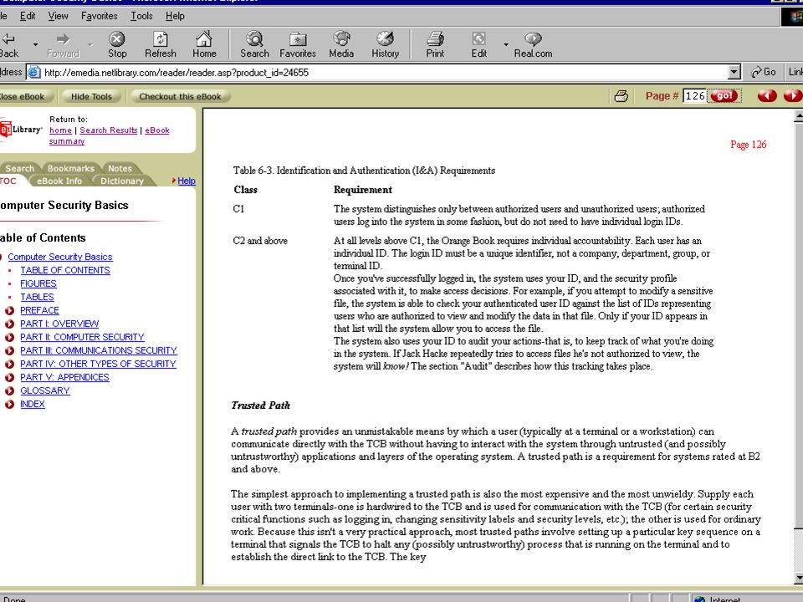Screen dimensions: 803x602
Task: Switch to the Search tab in sidebar
Action: click(x=19, y=168)
